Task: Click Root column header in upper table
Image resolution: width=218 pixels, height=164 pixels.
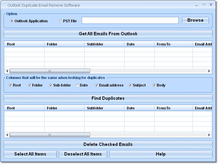Action: 24,44
